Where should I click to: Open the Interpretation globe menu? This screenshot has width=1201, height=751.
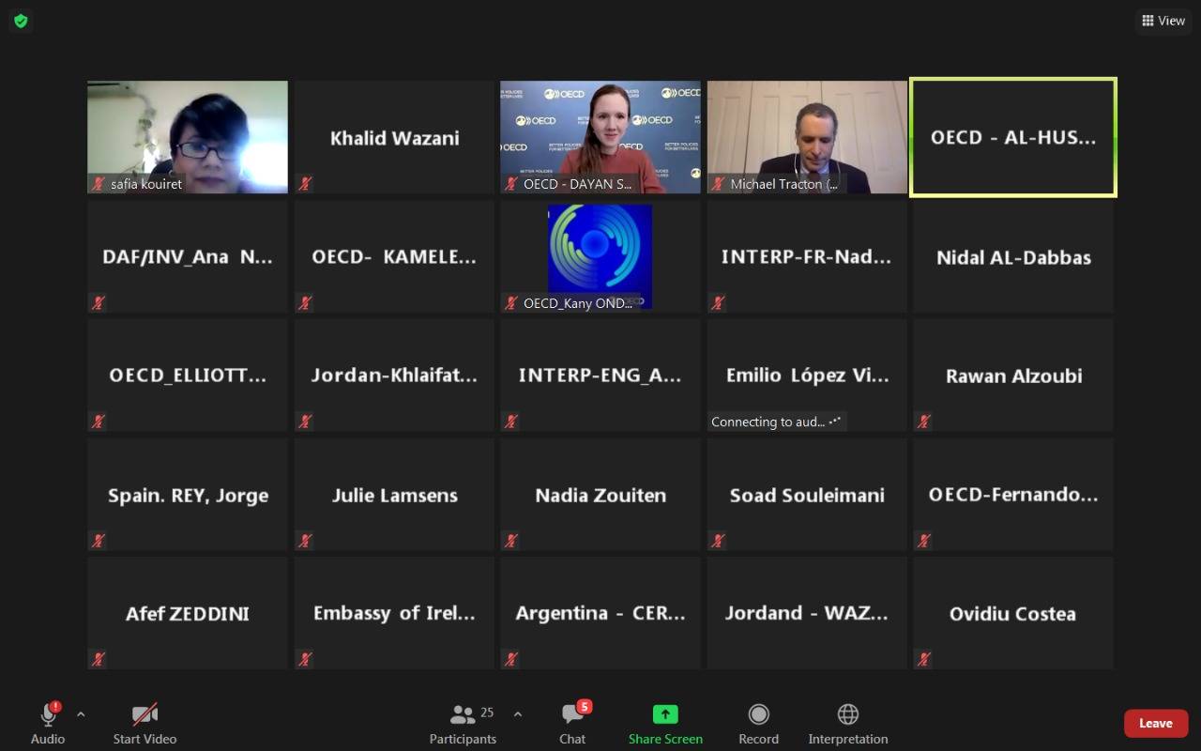847,715
